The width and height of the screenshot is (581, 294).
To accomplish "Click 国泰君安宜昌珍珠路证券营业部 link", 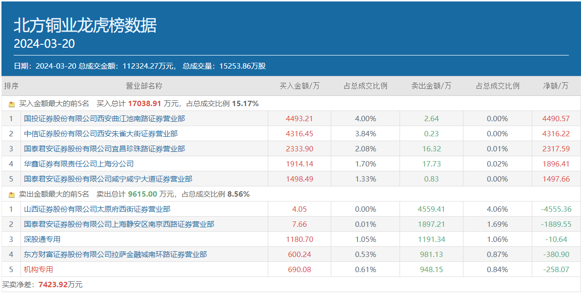I will point(104,148).
